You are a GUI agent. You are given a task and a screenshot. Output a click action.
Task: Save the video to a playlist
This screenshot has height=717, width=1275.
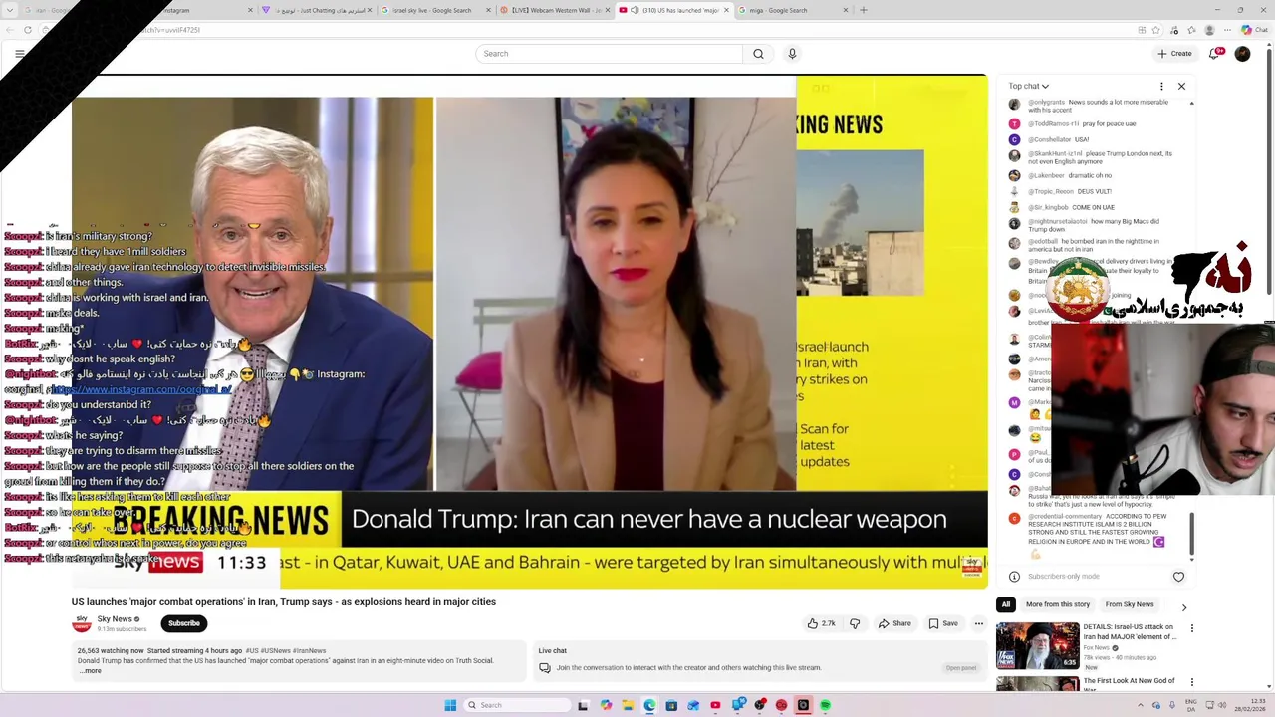pos(943,623)
